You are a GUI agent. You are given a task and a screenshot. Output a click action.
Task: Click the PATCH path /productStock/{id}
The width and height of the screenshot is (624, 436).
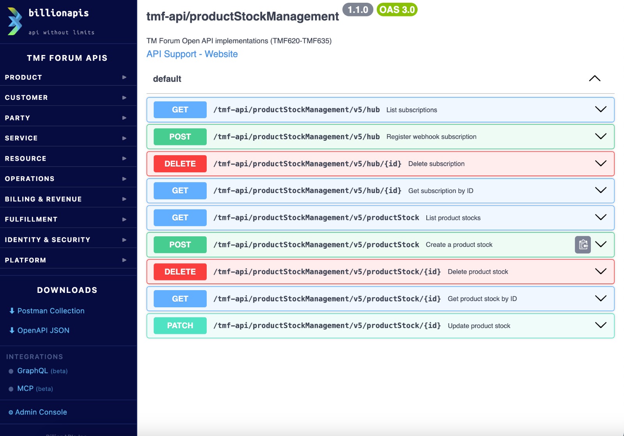pyautogui.click(x=327, y=326)
